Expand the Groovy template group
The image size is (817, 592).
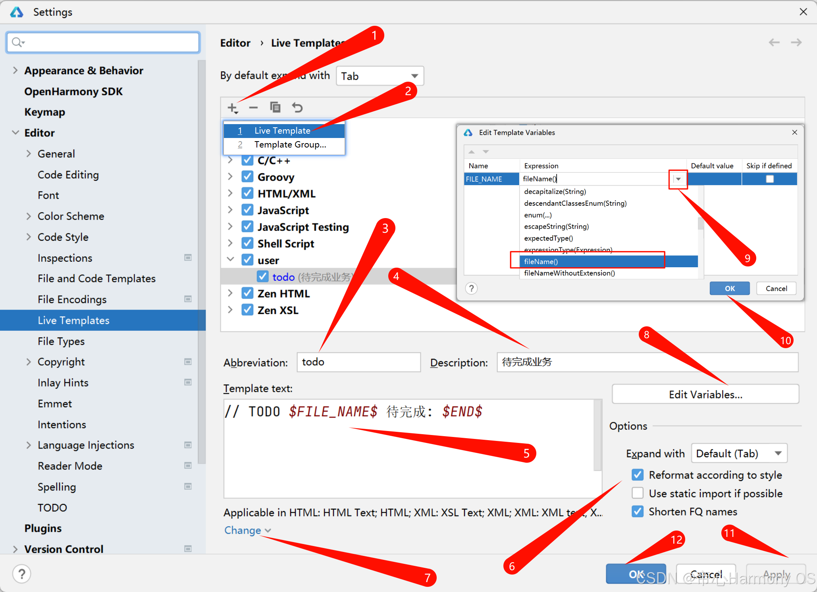[x=230, y=177]
